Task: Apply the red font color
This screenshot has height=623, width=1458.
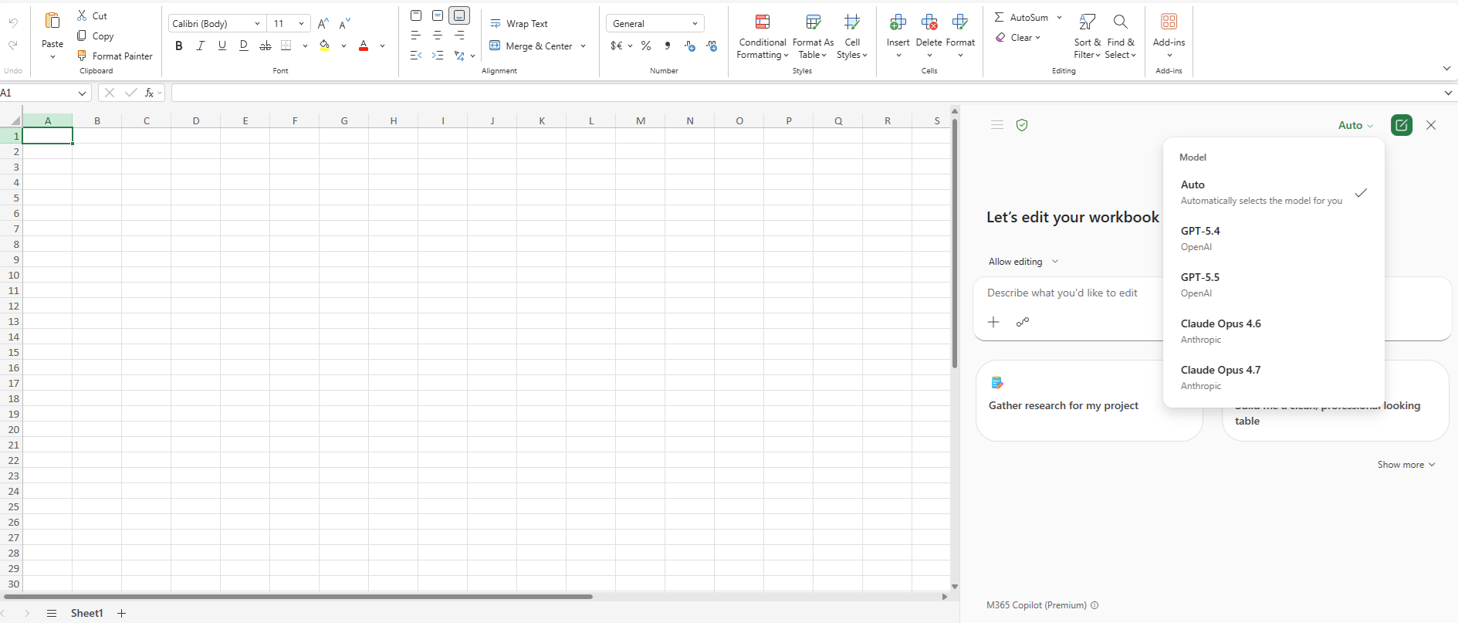Action: coord(364,46)
